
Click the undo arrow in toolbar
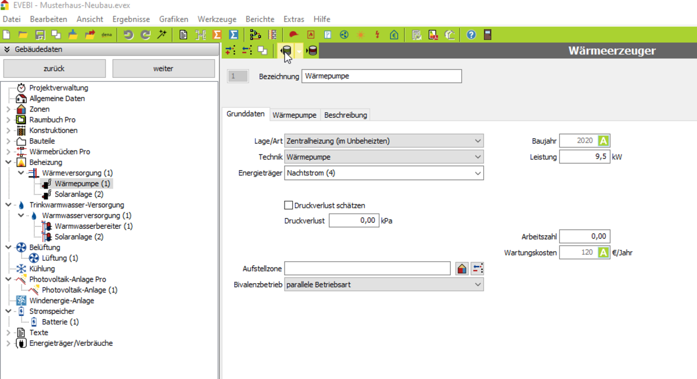tap(128, 35)
